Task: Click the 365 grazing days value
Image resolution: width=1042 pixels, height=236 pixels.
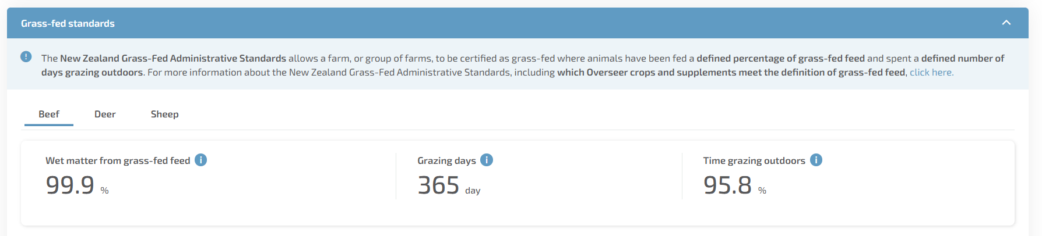Action: point(439,185)
